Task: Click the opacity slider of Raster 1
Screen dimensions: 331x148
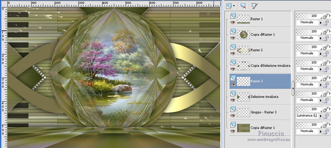Action: (x=309, y=16)
